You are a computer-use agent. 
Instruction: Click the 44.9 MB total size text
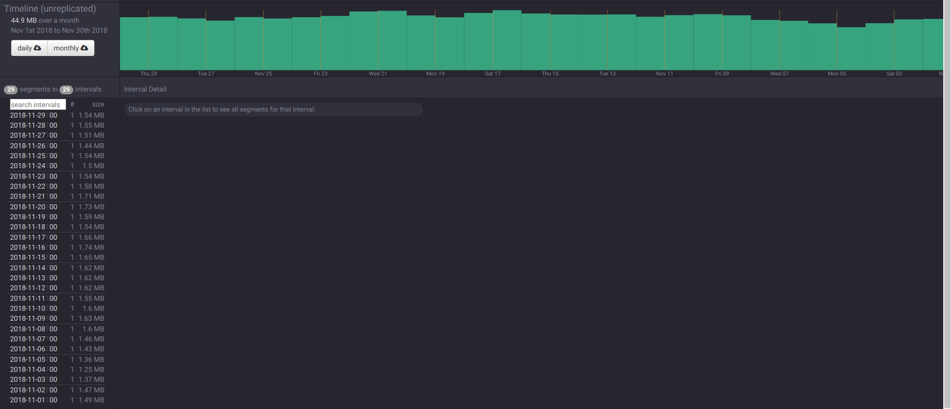(24, 21)
